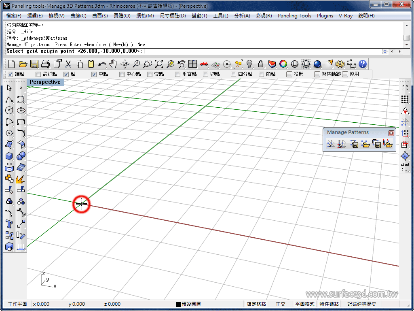This screenshot has width=414, height=311.
Task: Click the Zoom extents icon
Action: (x=158, y=64)
